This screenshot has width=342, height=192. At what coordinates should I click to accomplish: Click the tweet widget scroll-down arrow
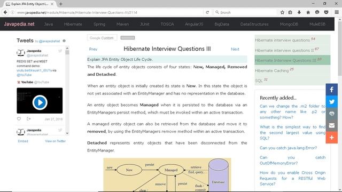click(x=67, y=133)
